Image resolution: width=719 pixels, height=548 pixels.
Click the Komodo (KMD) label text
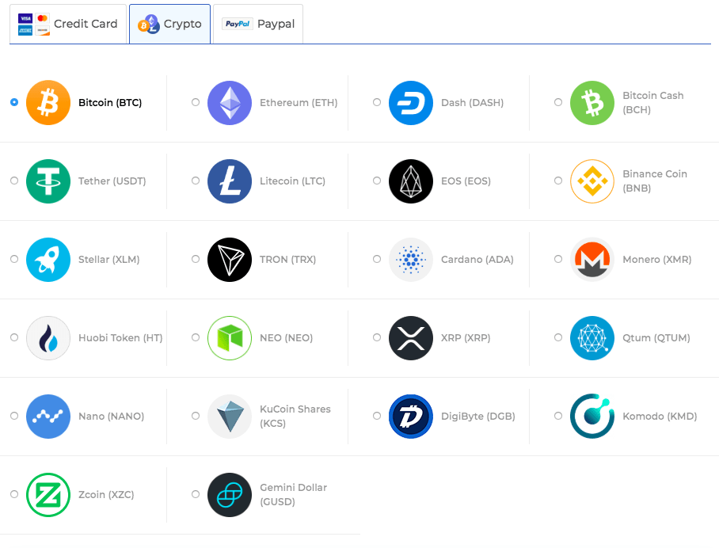click(x=660, y=417)
